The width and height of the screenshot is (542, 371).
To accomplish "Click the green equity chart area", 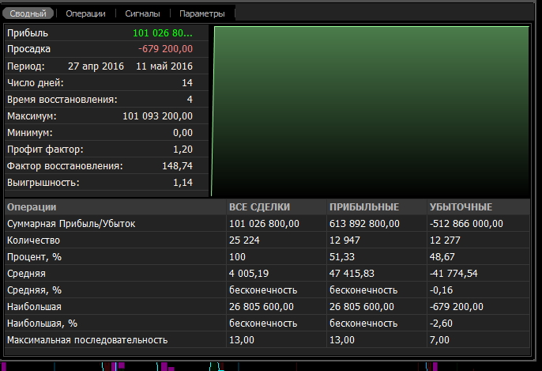I will tap(370, 111).
